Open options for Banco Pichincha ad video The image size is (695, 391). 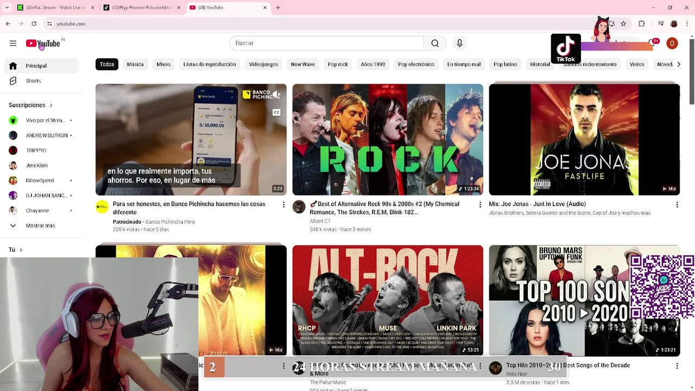point(283,205)
